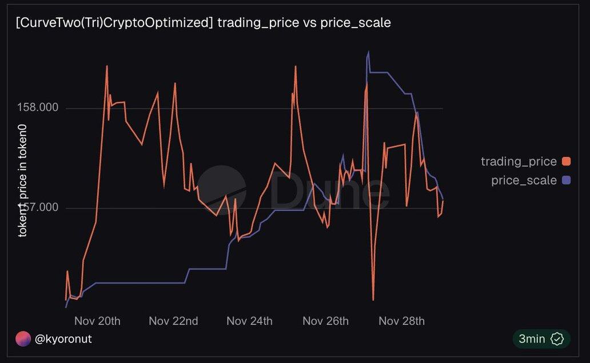This screenshot has height=363, width=590.
Task: Toggle the price_scale series legend label
Action: [x=524, y=180]
